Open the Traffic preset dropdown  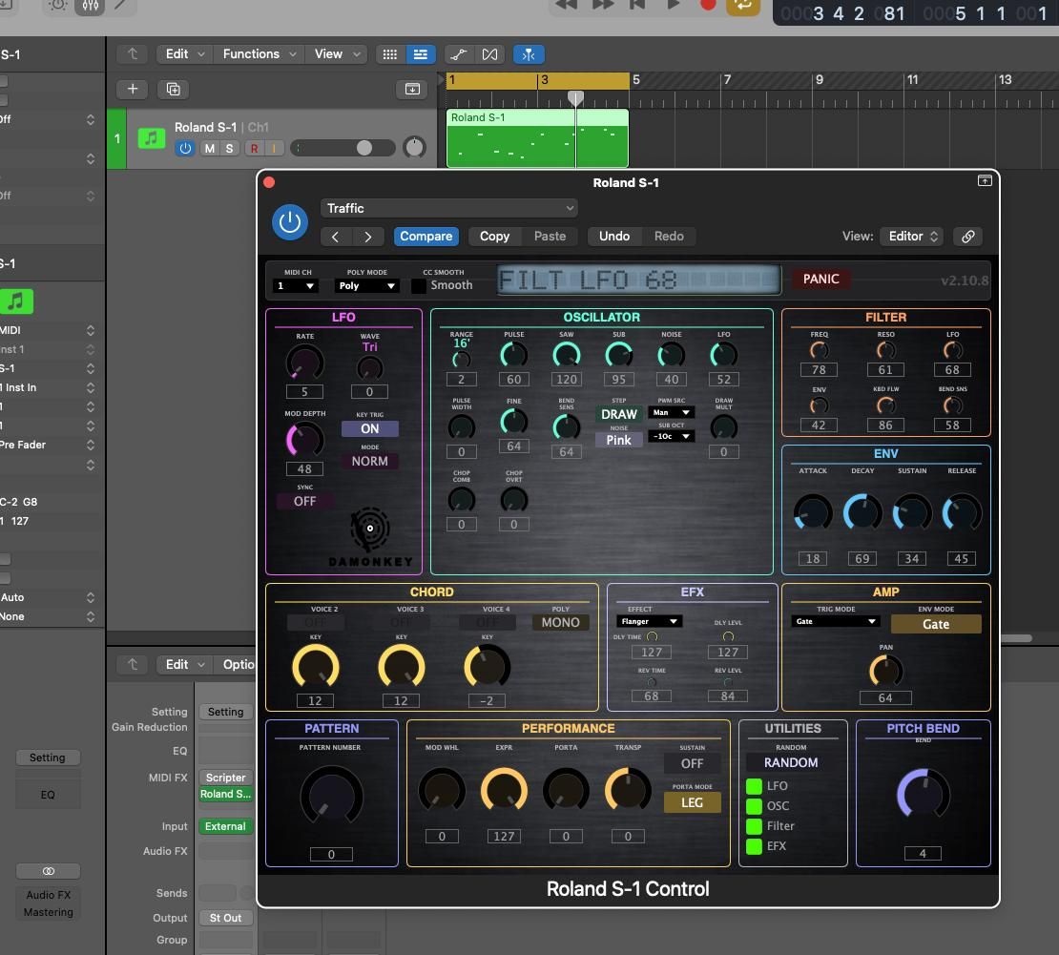[449, 208]
